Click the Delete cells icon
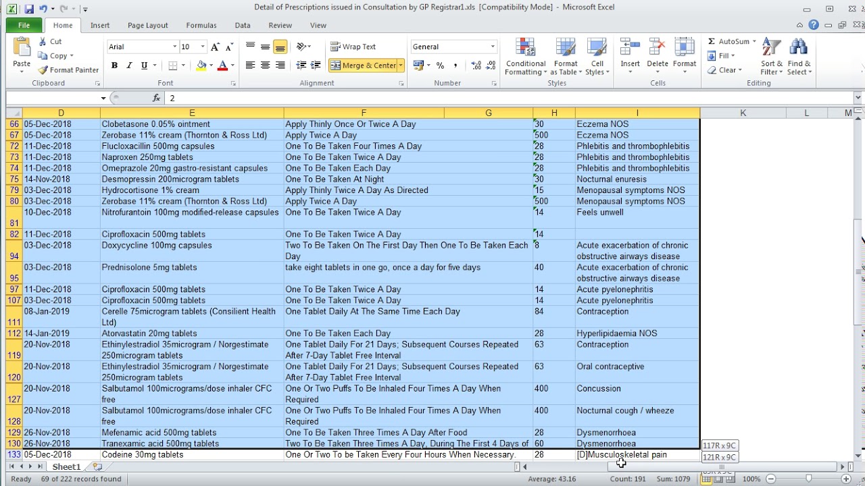Image resolution: width=865 pixels, height=486 pixels. 657,47
